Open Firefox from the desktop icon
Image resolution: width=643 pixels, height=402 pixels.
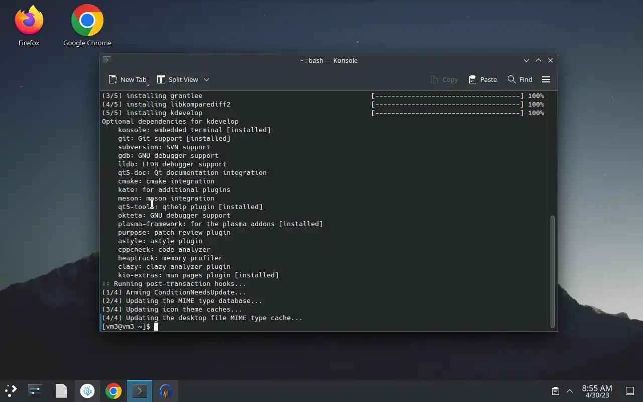[x=29, y=25]
